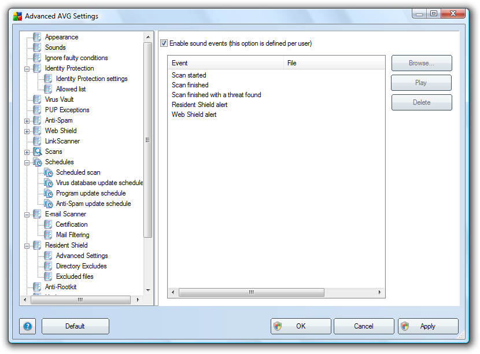Click the Appearance tree icon
This screenshot has width=480, height=354.
tap(37, 37)
